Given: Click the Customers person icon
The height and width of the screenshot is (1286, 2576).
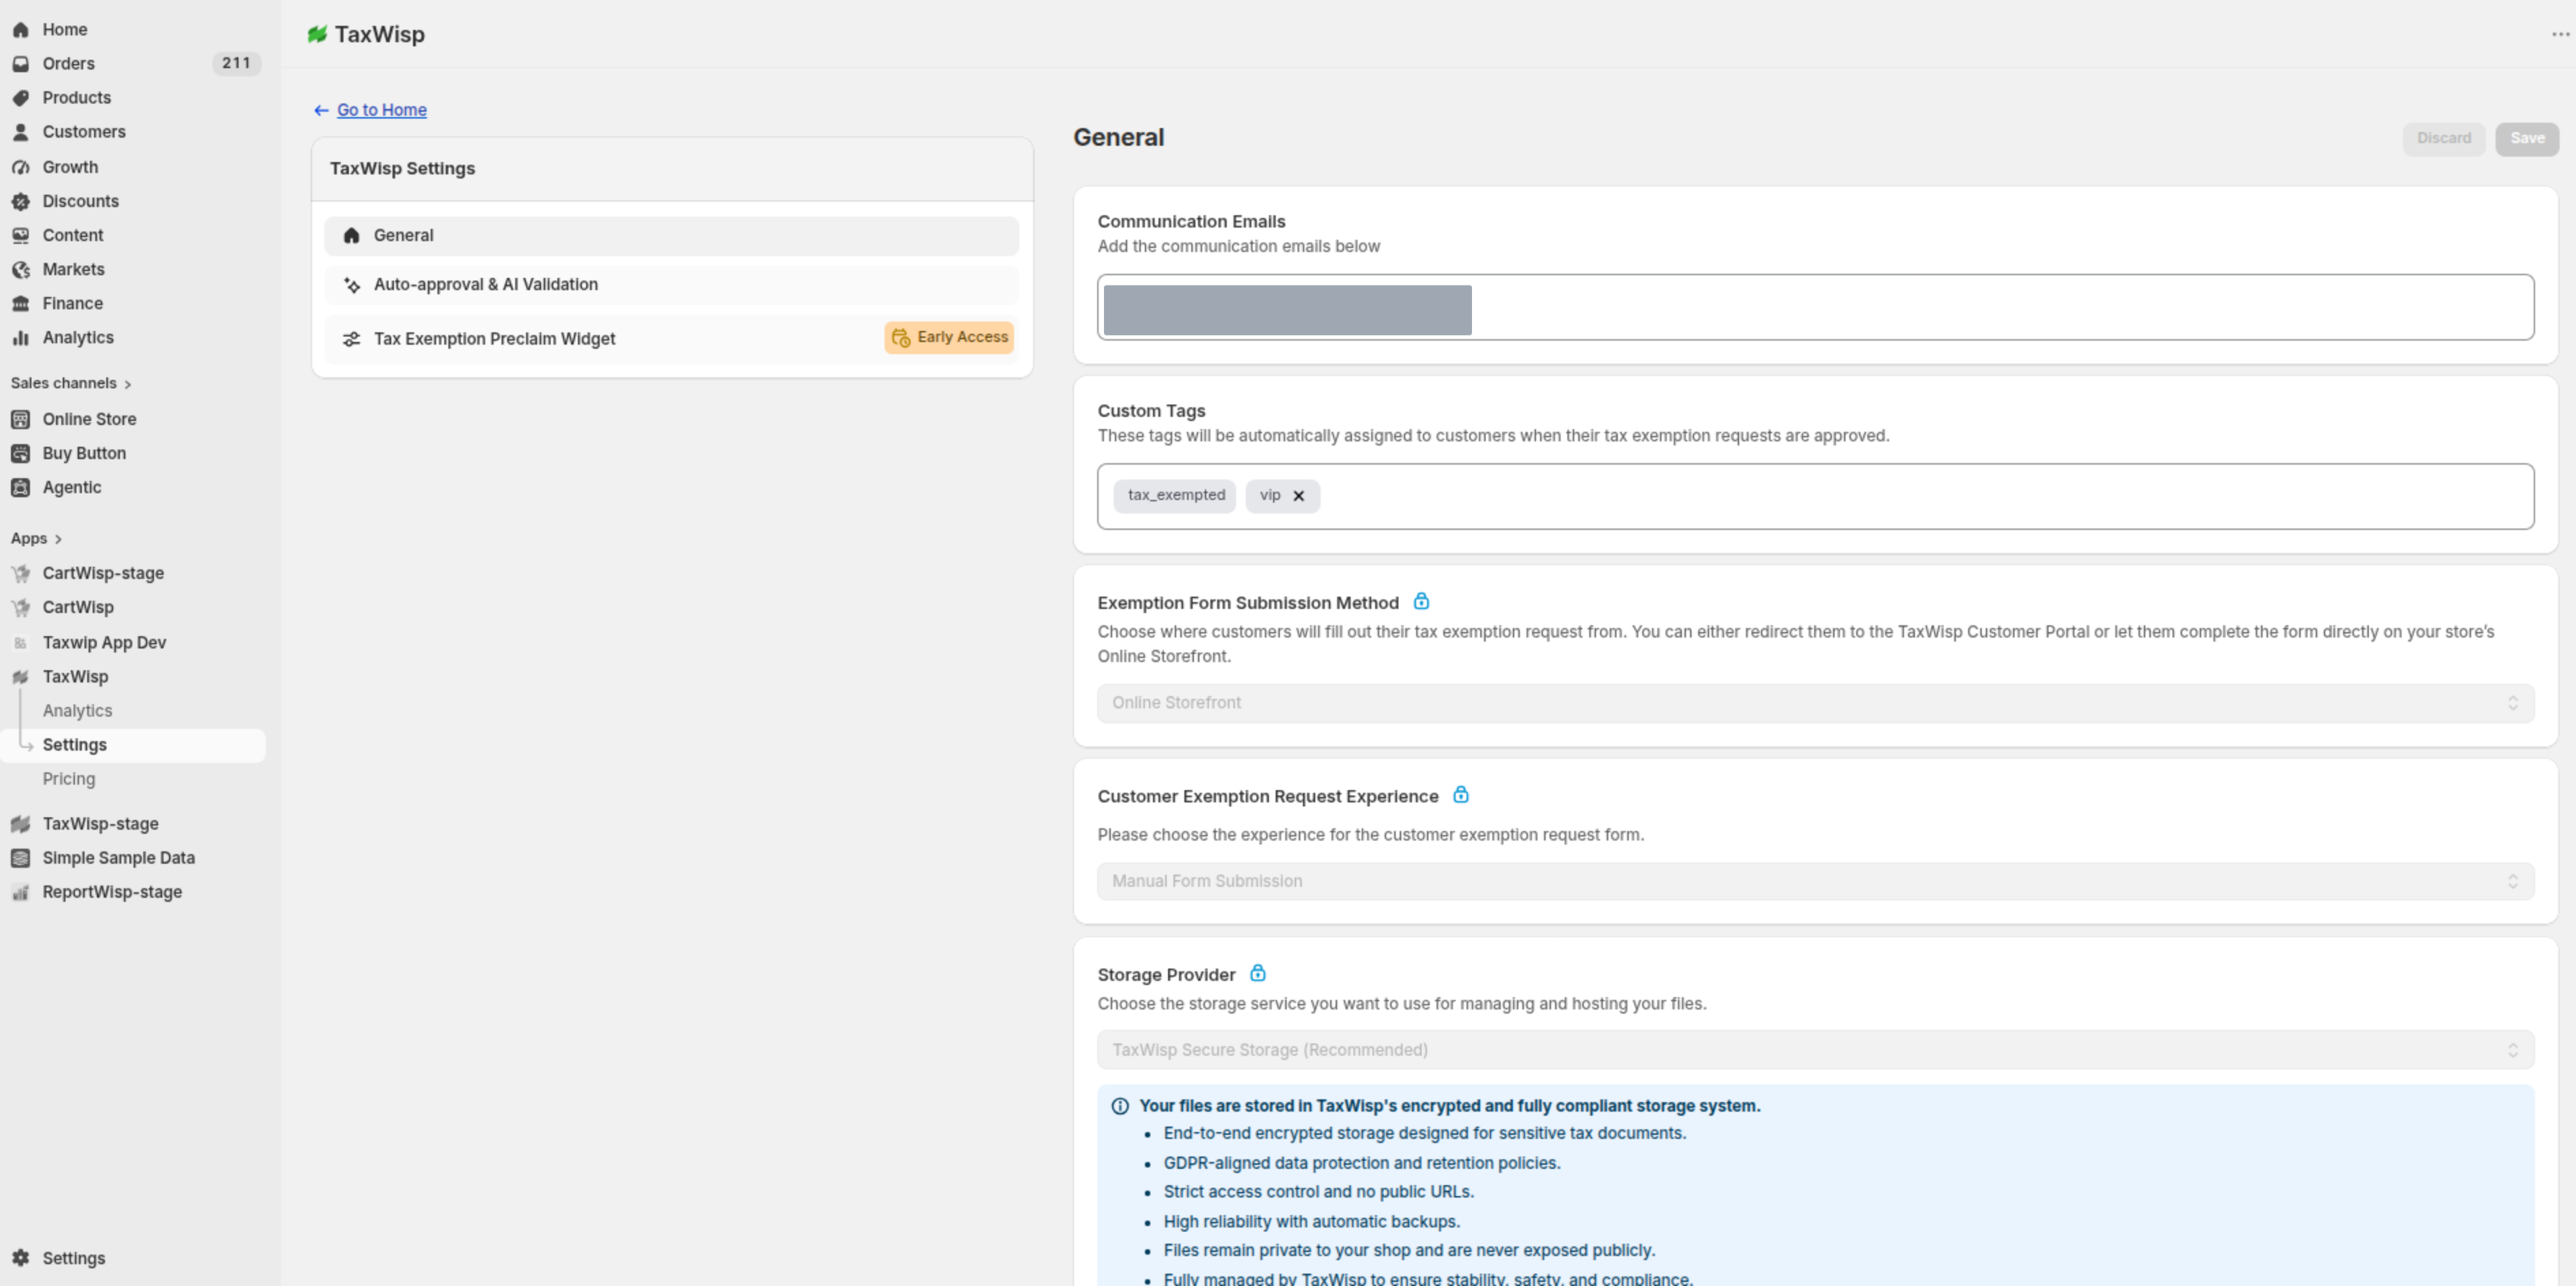Looking at the screenshot, I should (x=20, y=132).
